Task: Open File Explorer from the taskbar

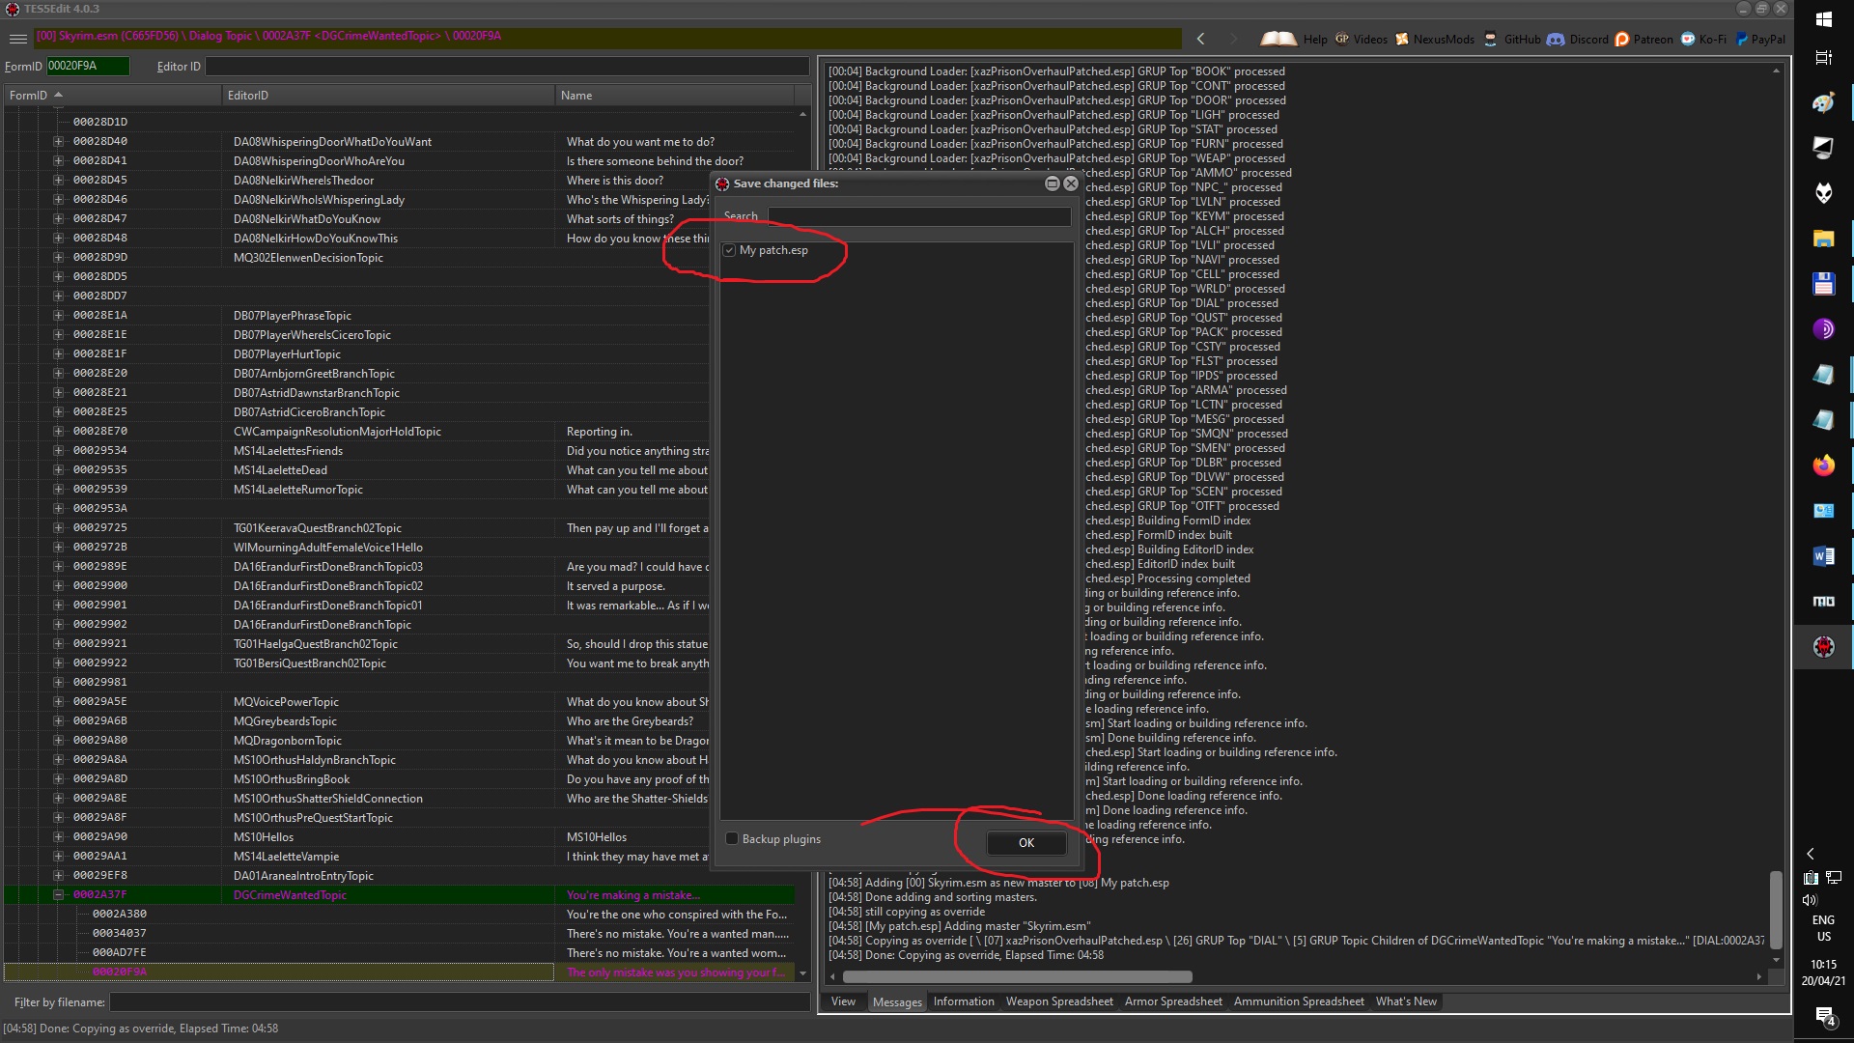Action: point(1823,239)
